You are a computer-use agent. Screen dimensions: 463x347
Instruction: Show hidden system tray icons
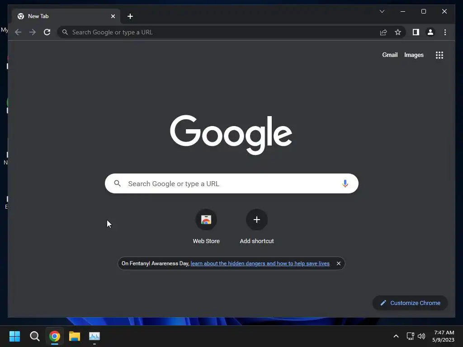pyautogui.click(x=396, y=336)
